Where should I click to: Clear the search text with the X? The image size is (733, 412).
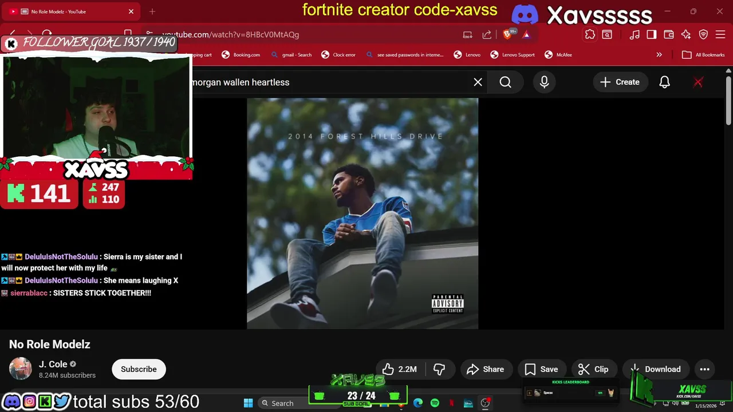tap(478, 82)
